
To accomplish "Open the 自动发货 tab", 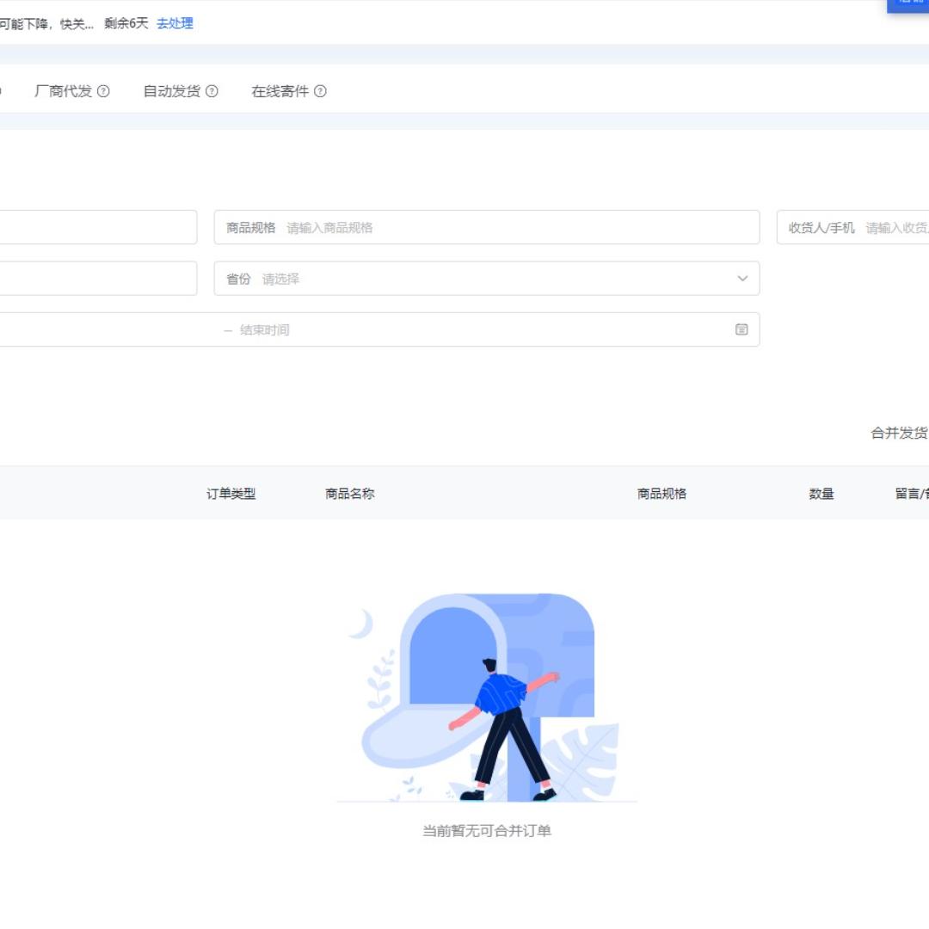I will click(x=171, y=91).
